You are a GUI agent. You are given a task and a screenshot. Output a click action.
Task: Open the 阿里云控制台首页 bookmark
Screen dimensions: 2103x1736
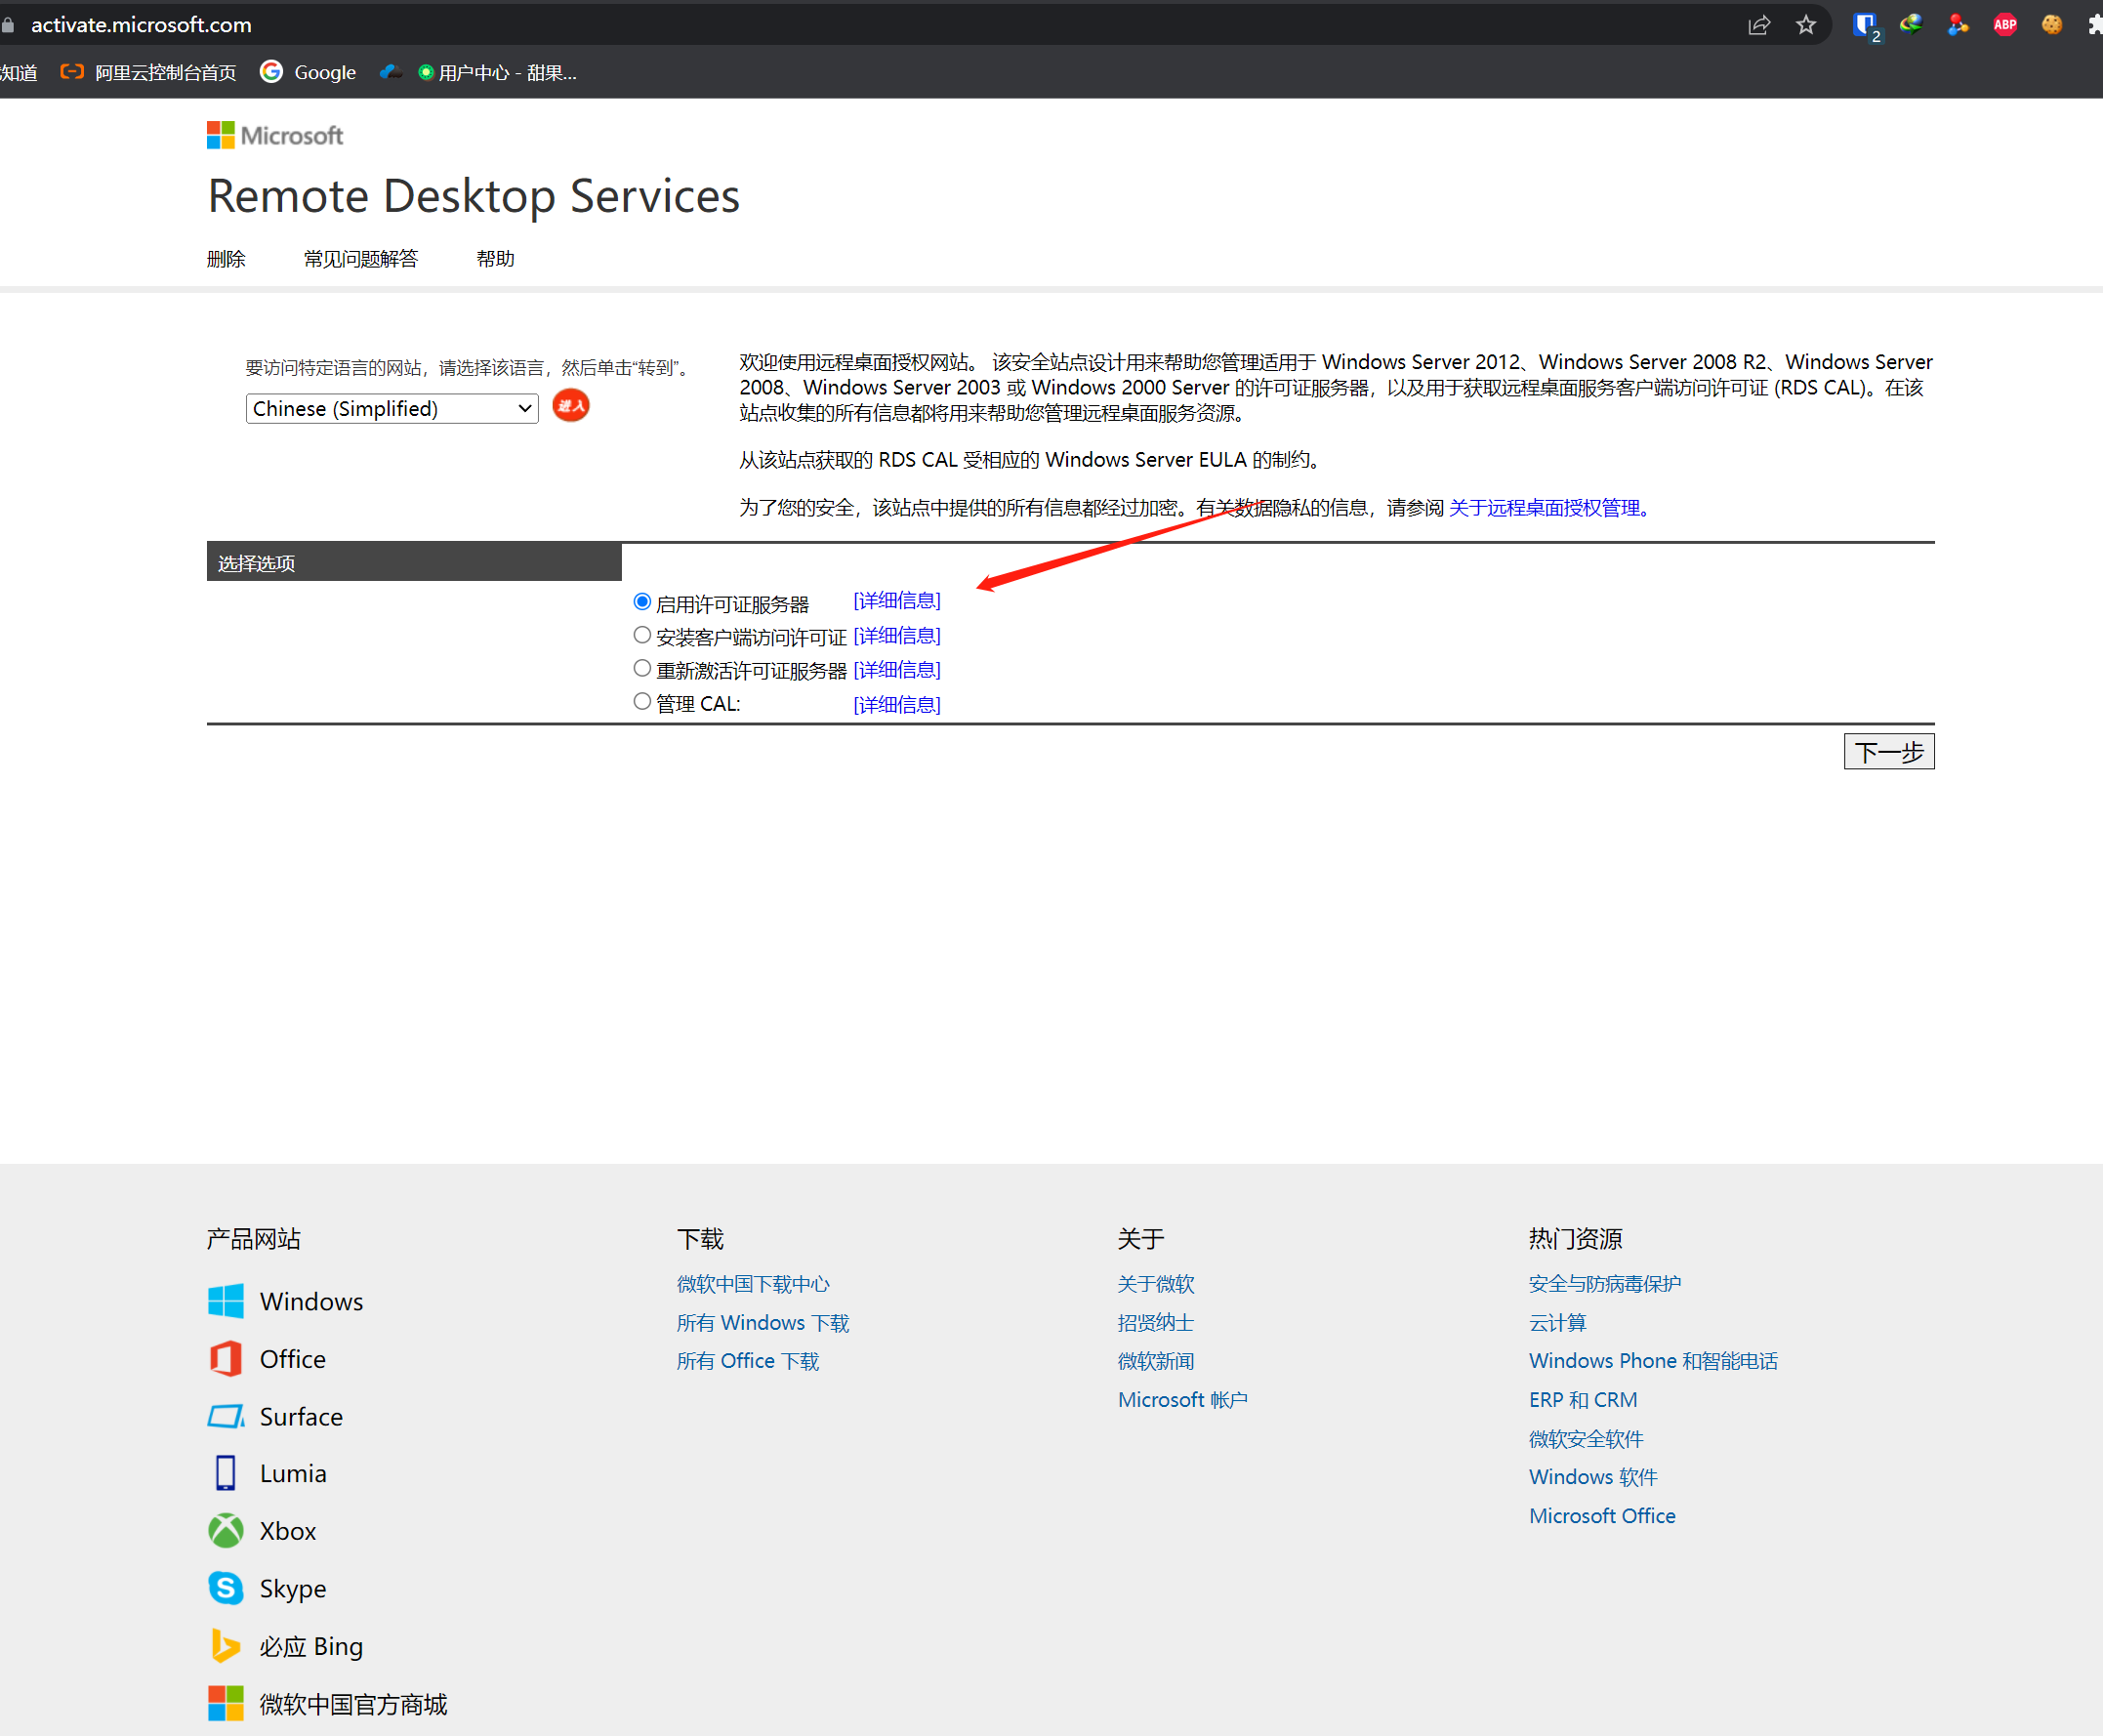[149, 72]
